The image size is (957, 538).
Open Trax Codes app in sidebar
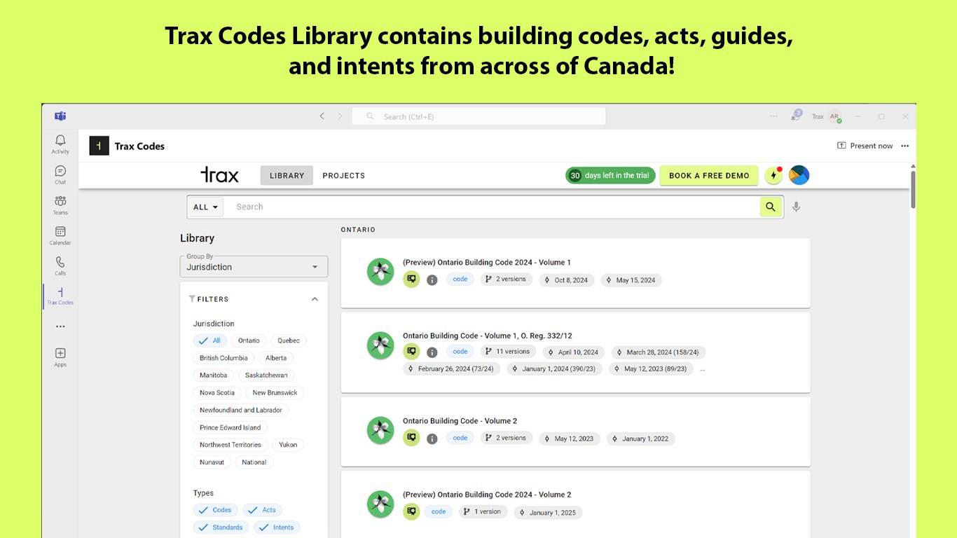pos(60,296)
